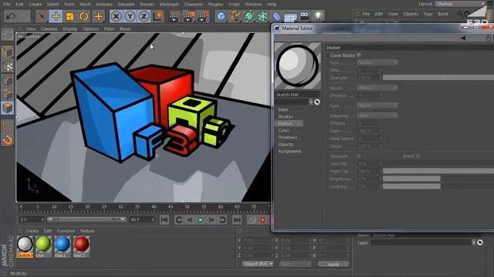Viewport: 494px width, 277px height.
Task: Click the Apply button in Coordinates
Action: pos(333,264)
